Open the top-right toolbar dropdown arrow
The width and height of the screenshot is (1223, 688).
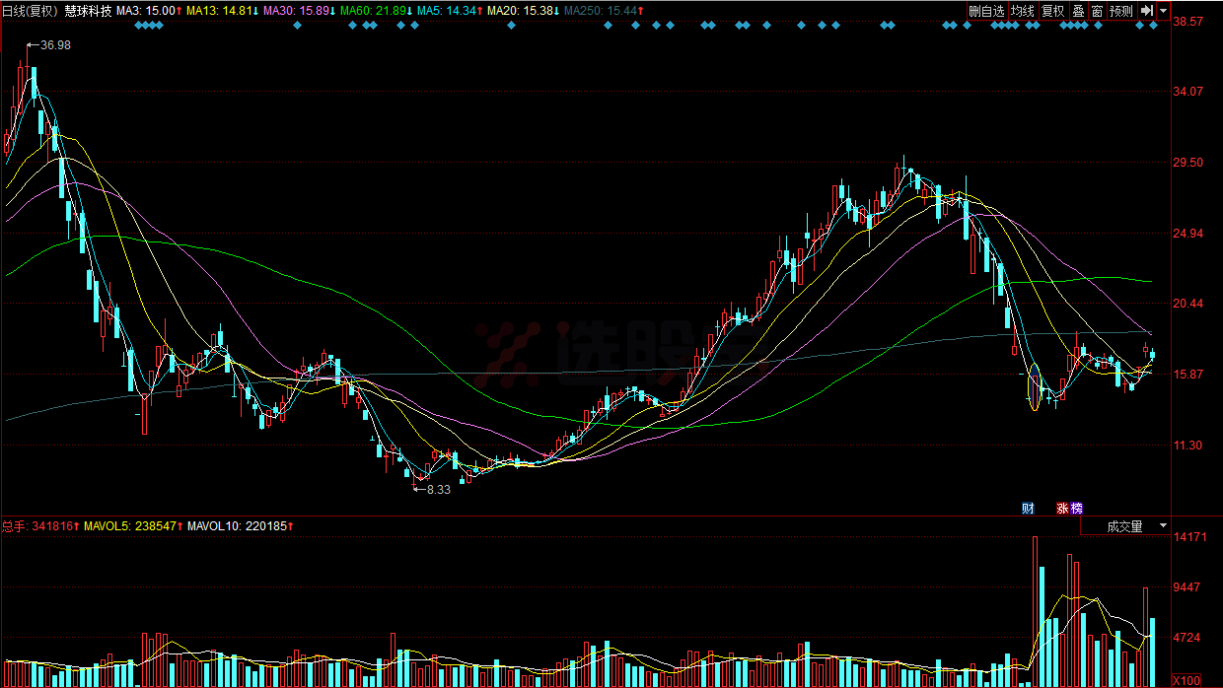[1163, 11]
